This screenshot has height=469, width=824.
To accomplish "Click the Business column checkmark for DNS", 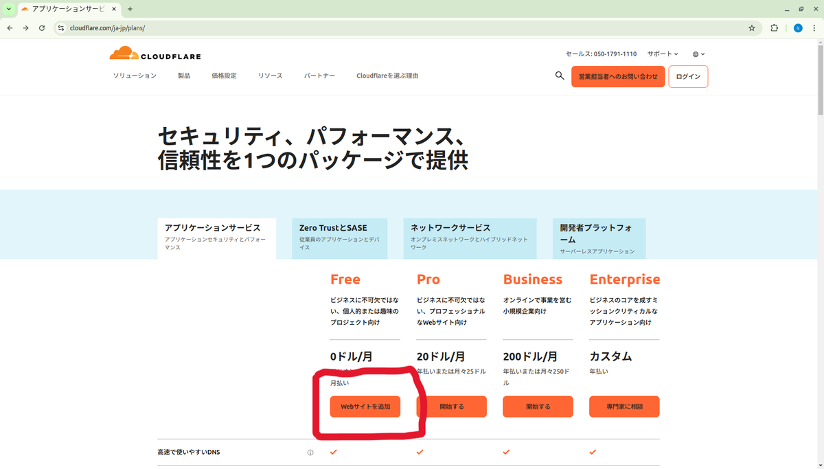I will point(507,452).
